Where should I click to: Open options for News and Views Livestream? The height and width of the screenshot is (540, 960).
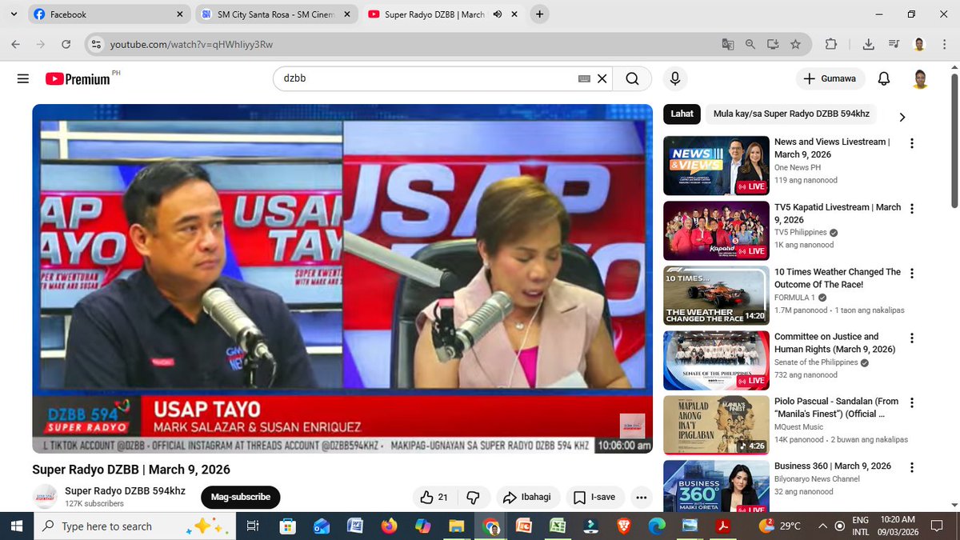click(x=912, y=143)
